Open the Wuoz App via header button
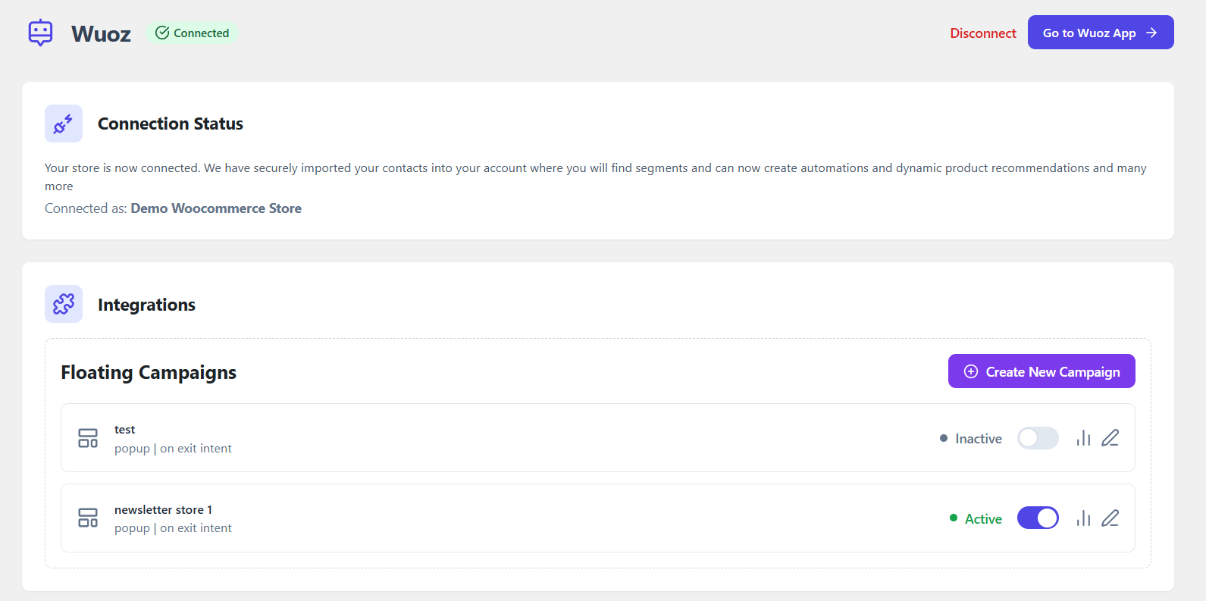This screenshot has width=1206, height=601. (1100, 33)
